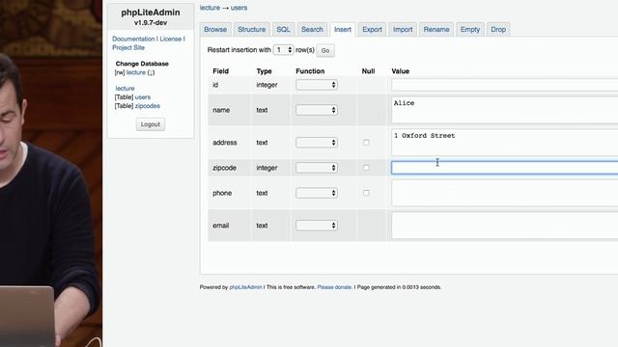Click the Go button
Screen dimensions: 618x347
325,50
